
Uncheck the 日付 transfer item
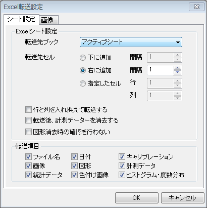click(x=74, y=157)
